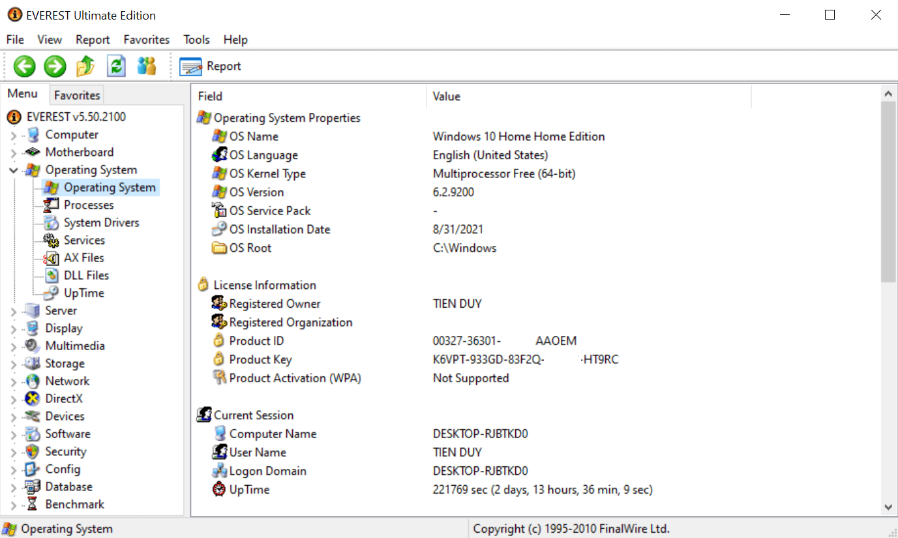Collapse the Operating System tree node

coord(14,170)
